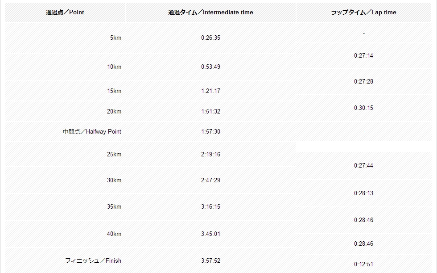The width and height of the screenshot is (437, 273).
Task: Click the 0:27:28 lap time
Action: click(x=363, y=82)
